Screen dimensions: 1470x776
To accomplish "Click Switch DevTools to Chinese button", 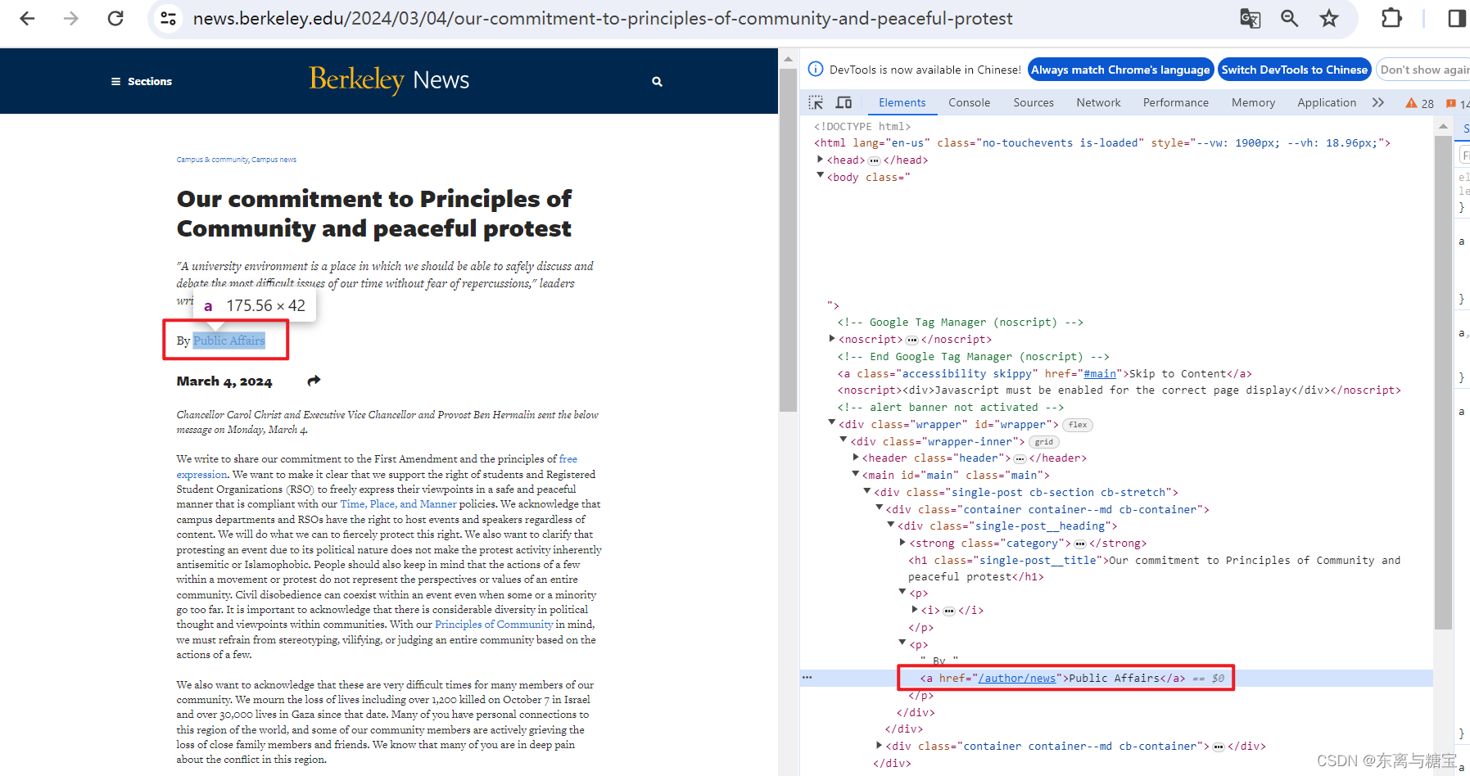I will tap(1294, 70).
